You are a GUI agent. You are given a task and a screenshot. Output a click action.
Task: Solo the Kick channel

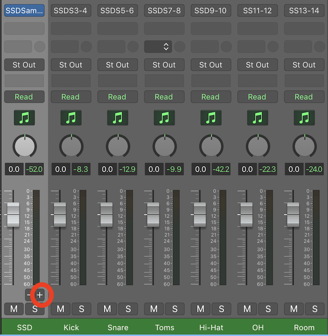pos(82,309)
